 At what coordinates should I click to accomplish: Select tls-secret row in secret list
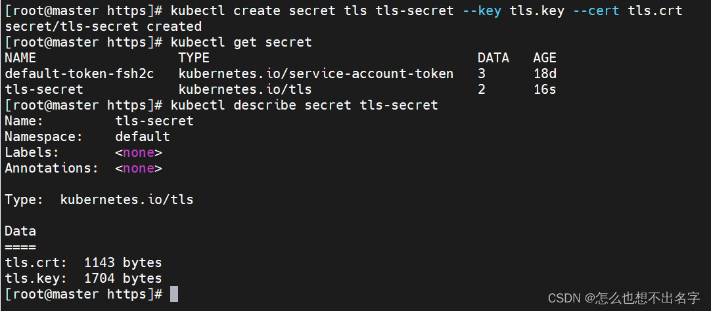coord(280,90)
